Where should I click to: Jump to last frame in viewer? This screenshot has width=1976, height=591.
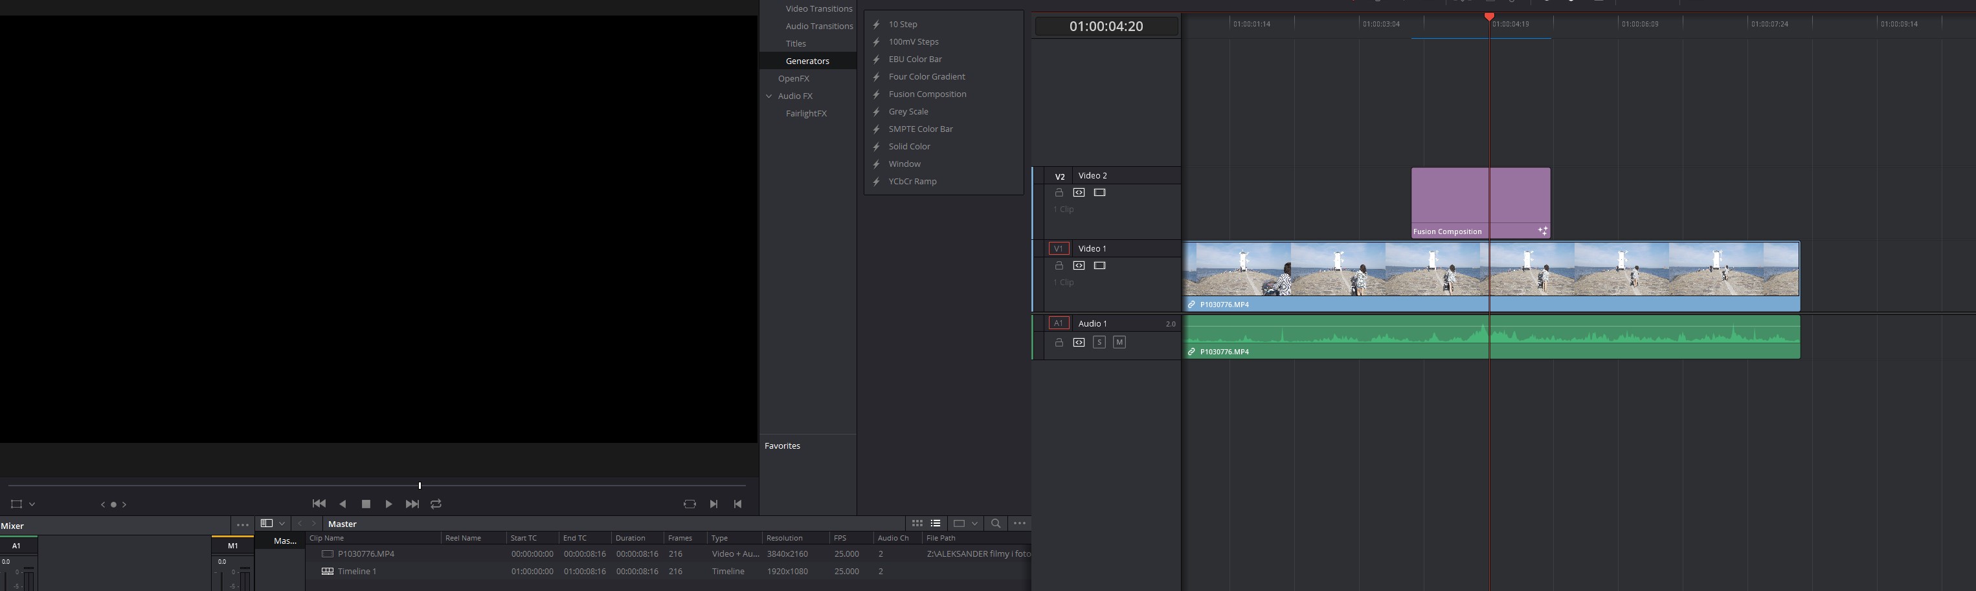(x=412, y=504)
